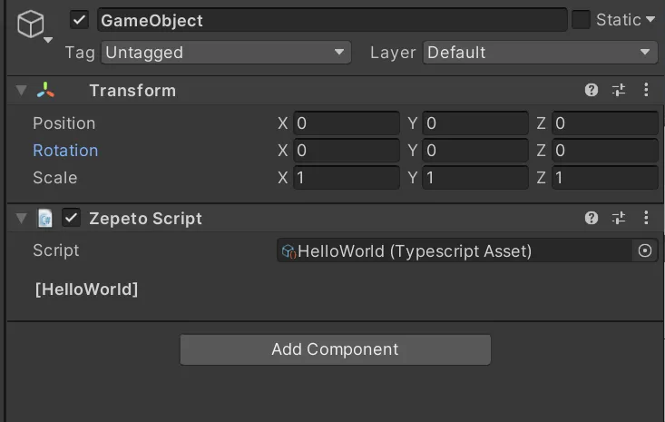Viewport: 665px width, 422px height.
Task: Click the Rotation property label
Action: click(x=65, y=151)
